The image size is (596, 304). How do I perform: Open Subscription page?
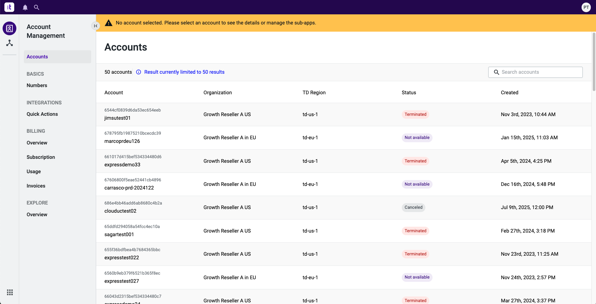[x=41, y=157]
